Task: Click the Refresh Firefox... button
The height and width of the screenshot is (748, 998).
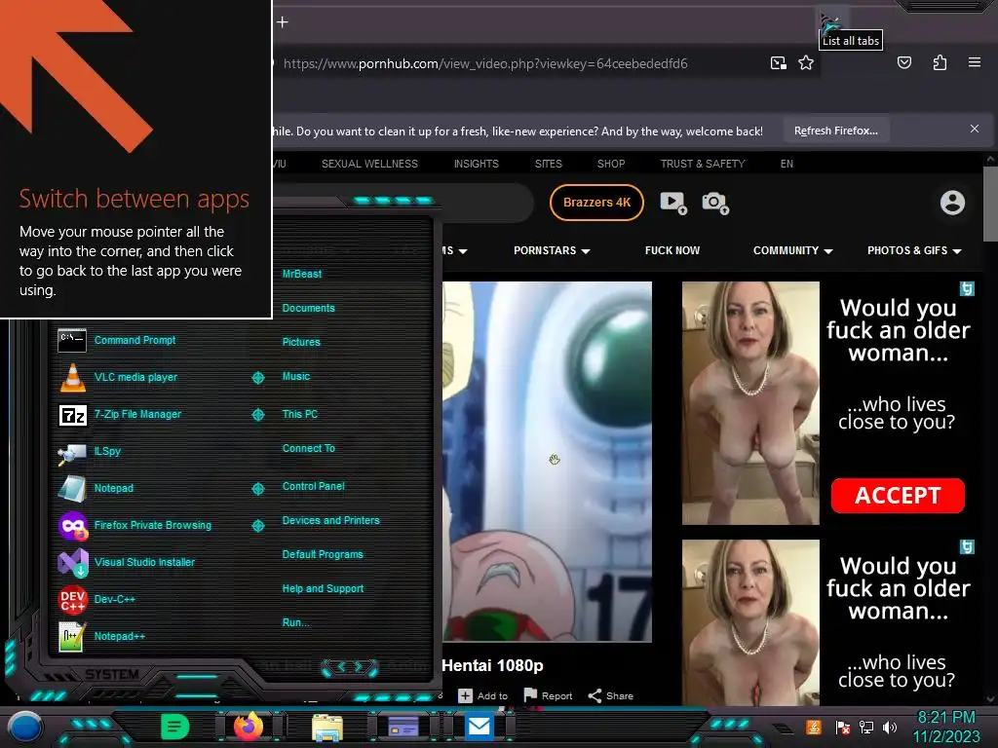Action: 835,131
